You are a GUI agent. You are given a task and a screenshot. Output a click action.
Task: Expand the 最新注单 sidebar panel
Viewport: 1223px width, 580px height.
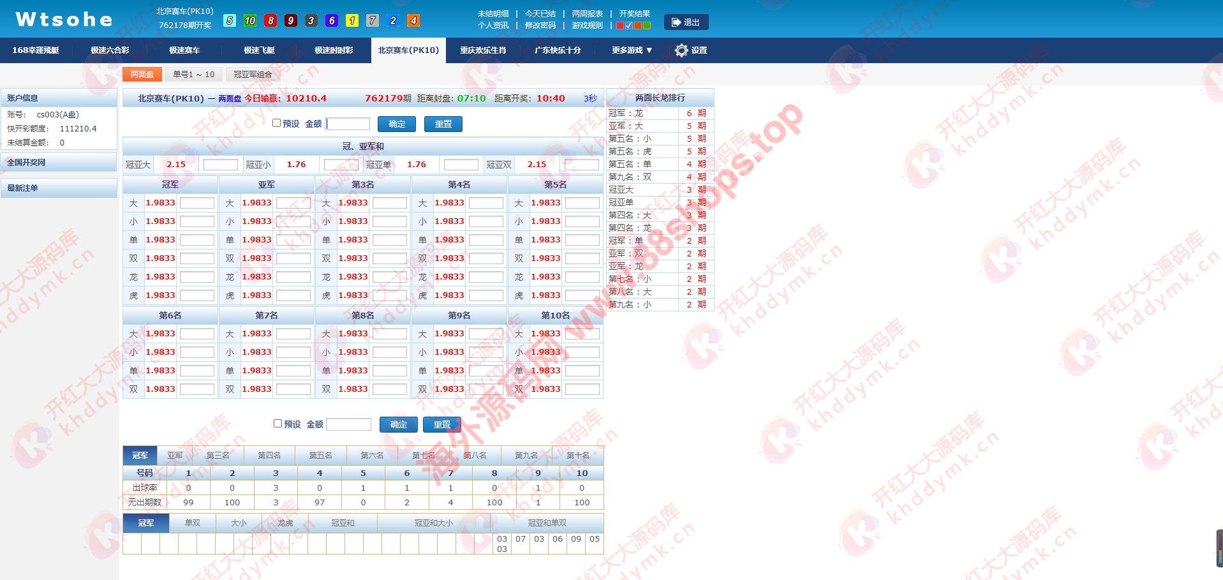coord(59,188)
